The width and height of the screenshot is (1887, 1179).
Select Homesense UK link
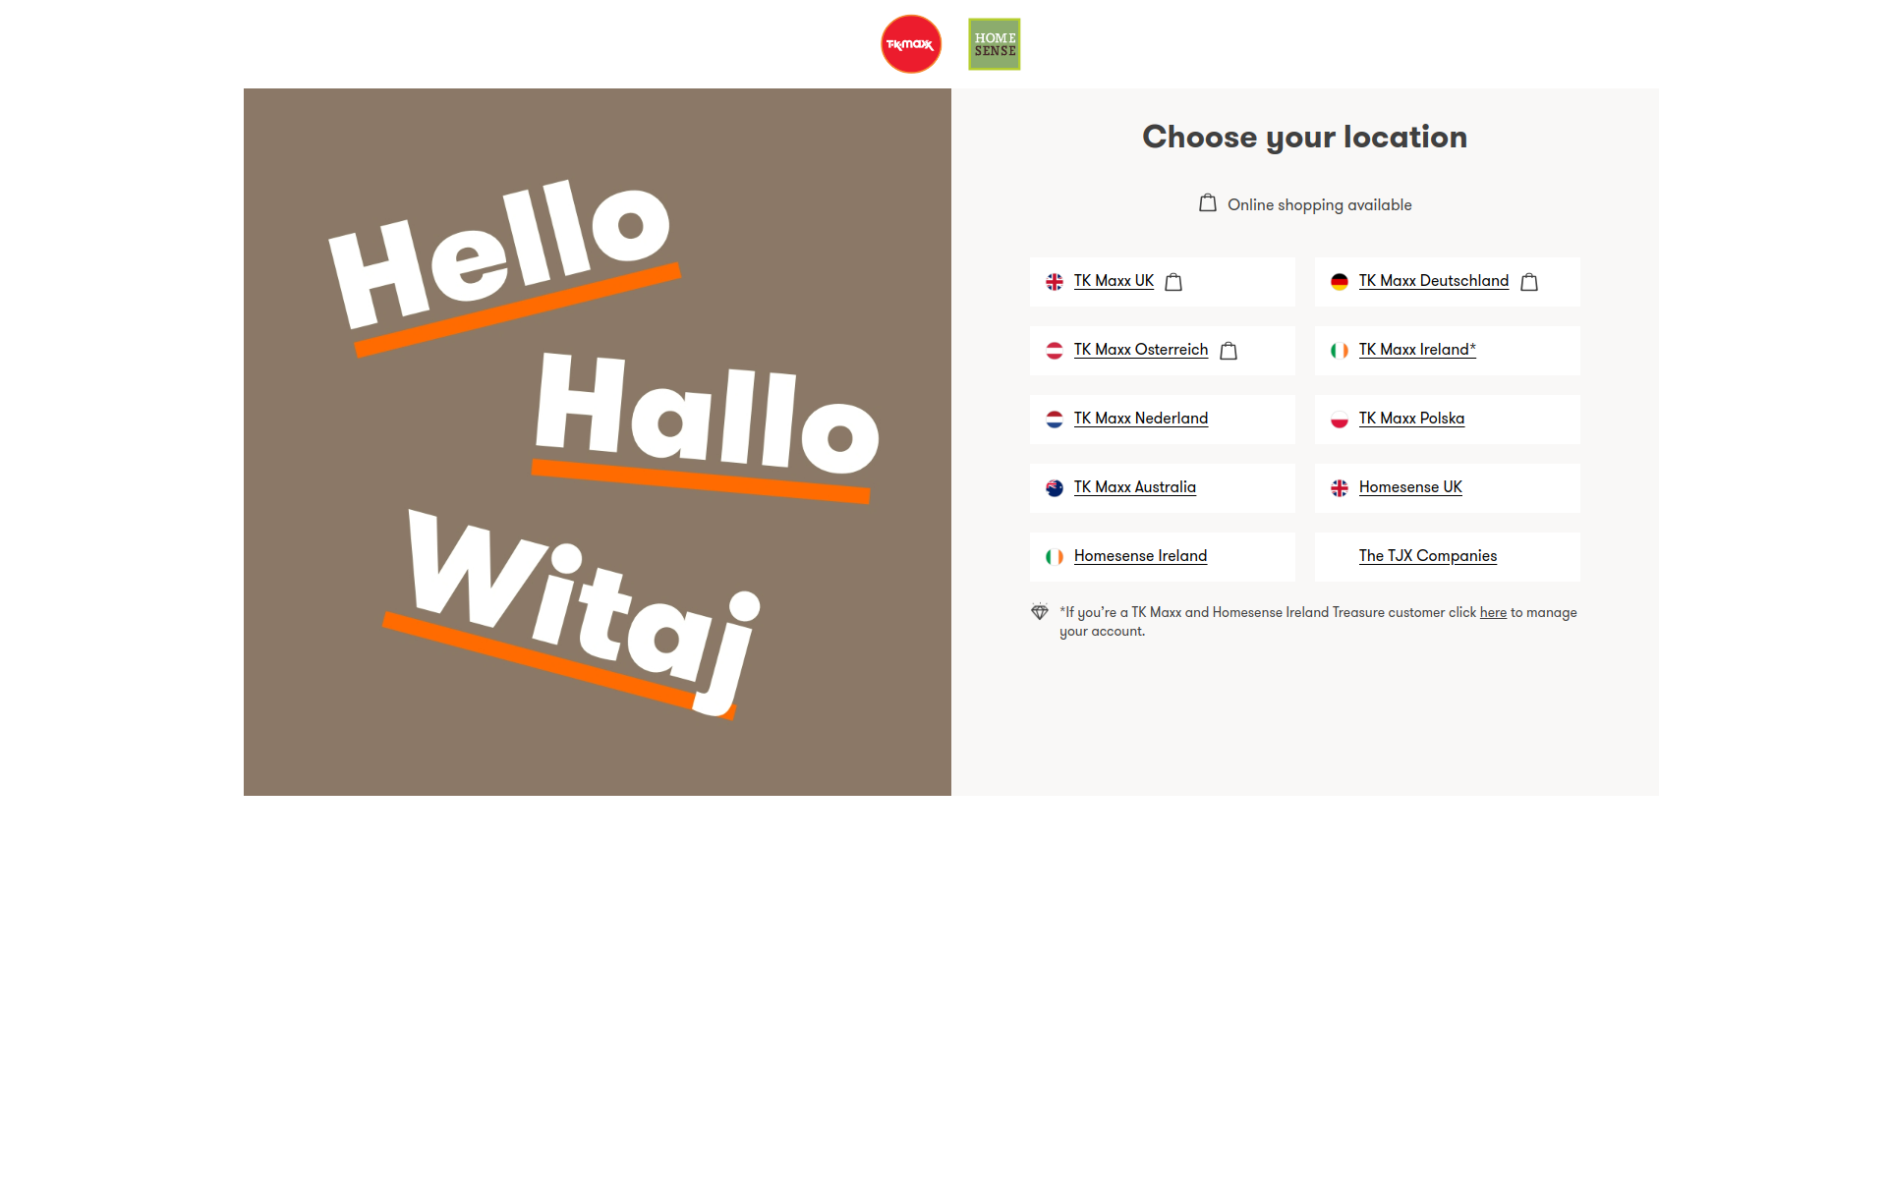coord(1410,487)
